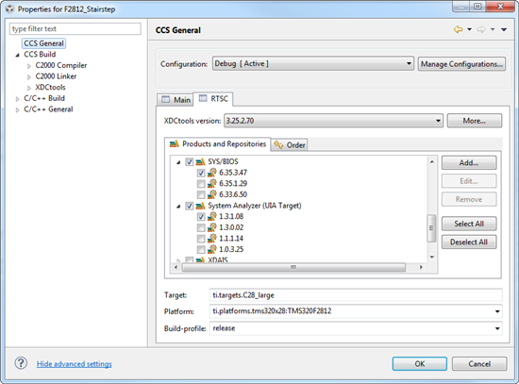Screen dimensions: 519x384
Task: Open the back history dropdown arrow
Action: [x=469, y=29]
